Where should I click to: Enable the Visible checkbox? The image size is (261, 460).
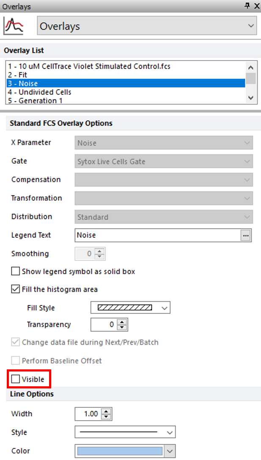pyautogui.click(x=16, y=379)
